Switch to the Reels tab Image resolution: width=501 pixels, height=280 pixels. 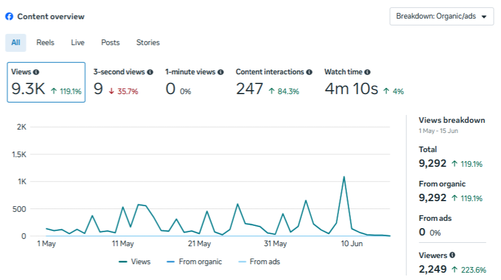coord(45,42)
